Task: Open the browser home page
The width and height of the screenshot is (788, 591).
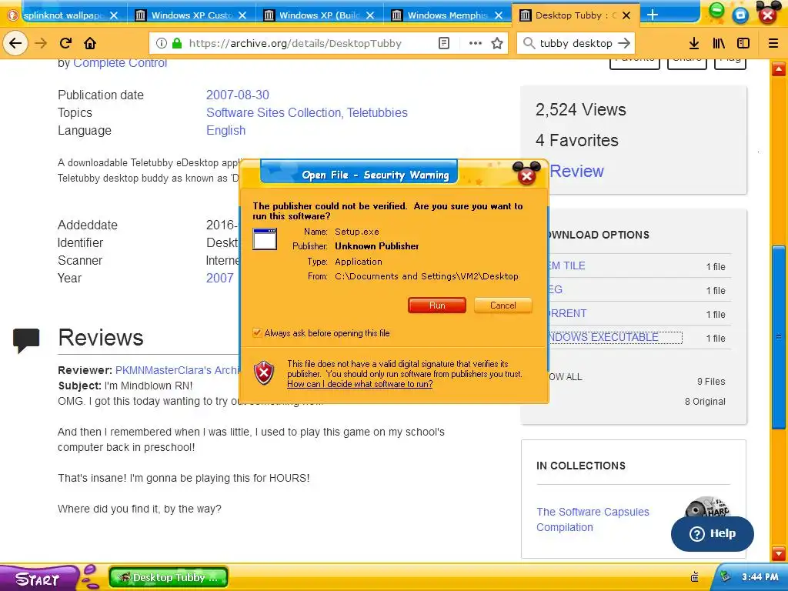Action: tap(90, 43)
